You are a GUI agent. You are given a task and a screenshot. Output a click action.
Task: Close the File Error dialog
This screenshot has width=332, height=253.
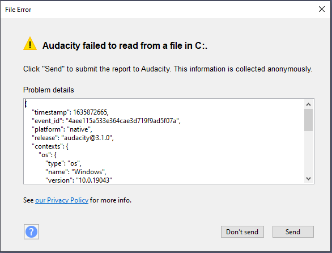point(322,9)
